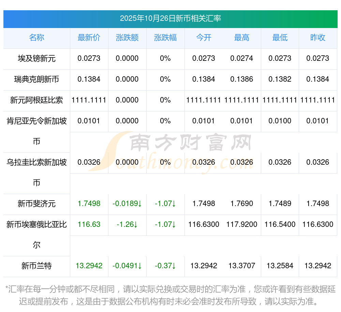
Task: Click the 南方财富网 watermark logo
Action: tap(177, 150)
